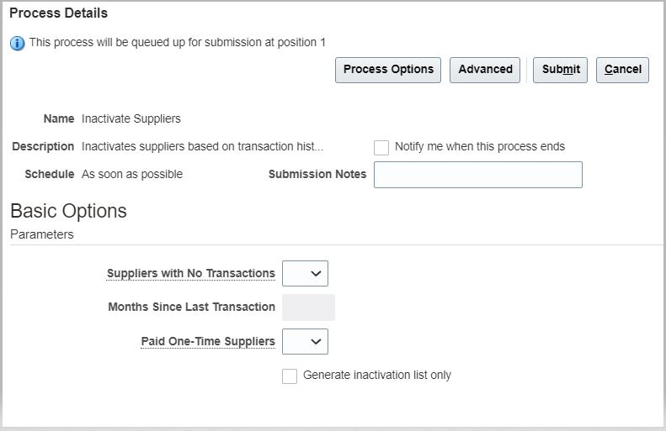Check Generate inactivation list only box

(290, 376)
